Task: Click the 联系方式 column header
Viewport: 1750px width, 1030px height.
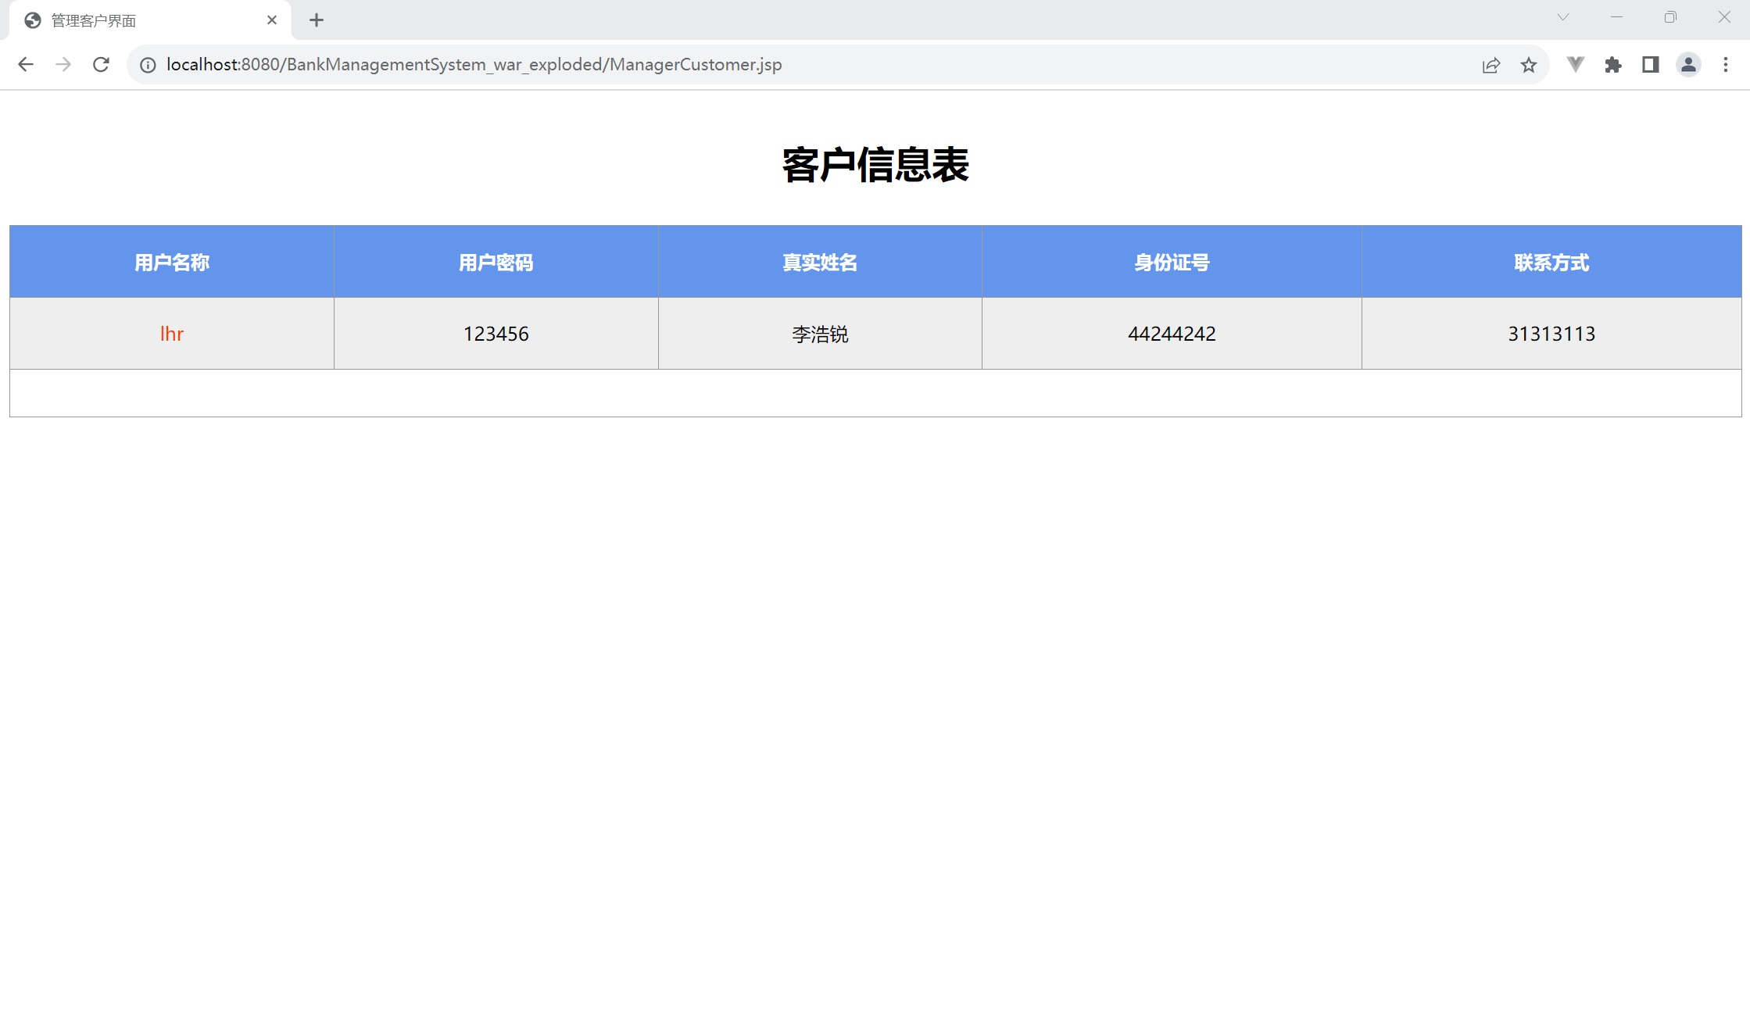Action: click(x=1551, y=263)
